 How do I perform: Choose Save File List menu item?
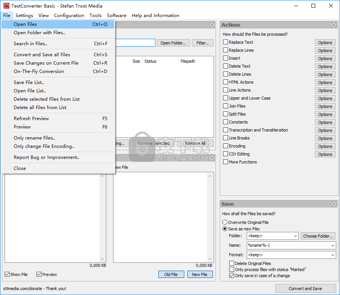click(x=58, y=82)
